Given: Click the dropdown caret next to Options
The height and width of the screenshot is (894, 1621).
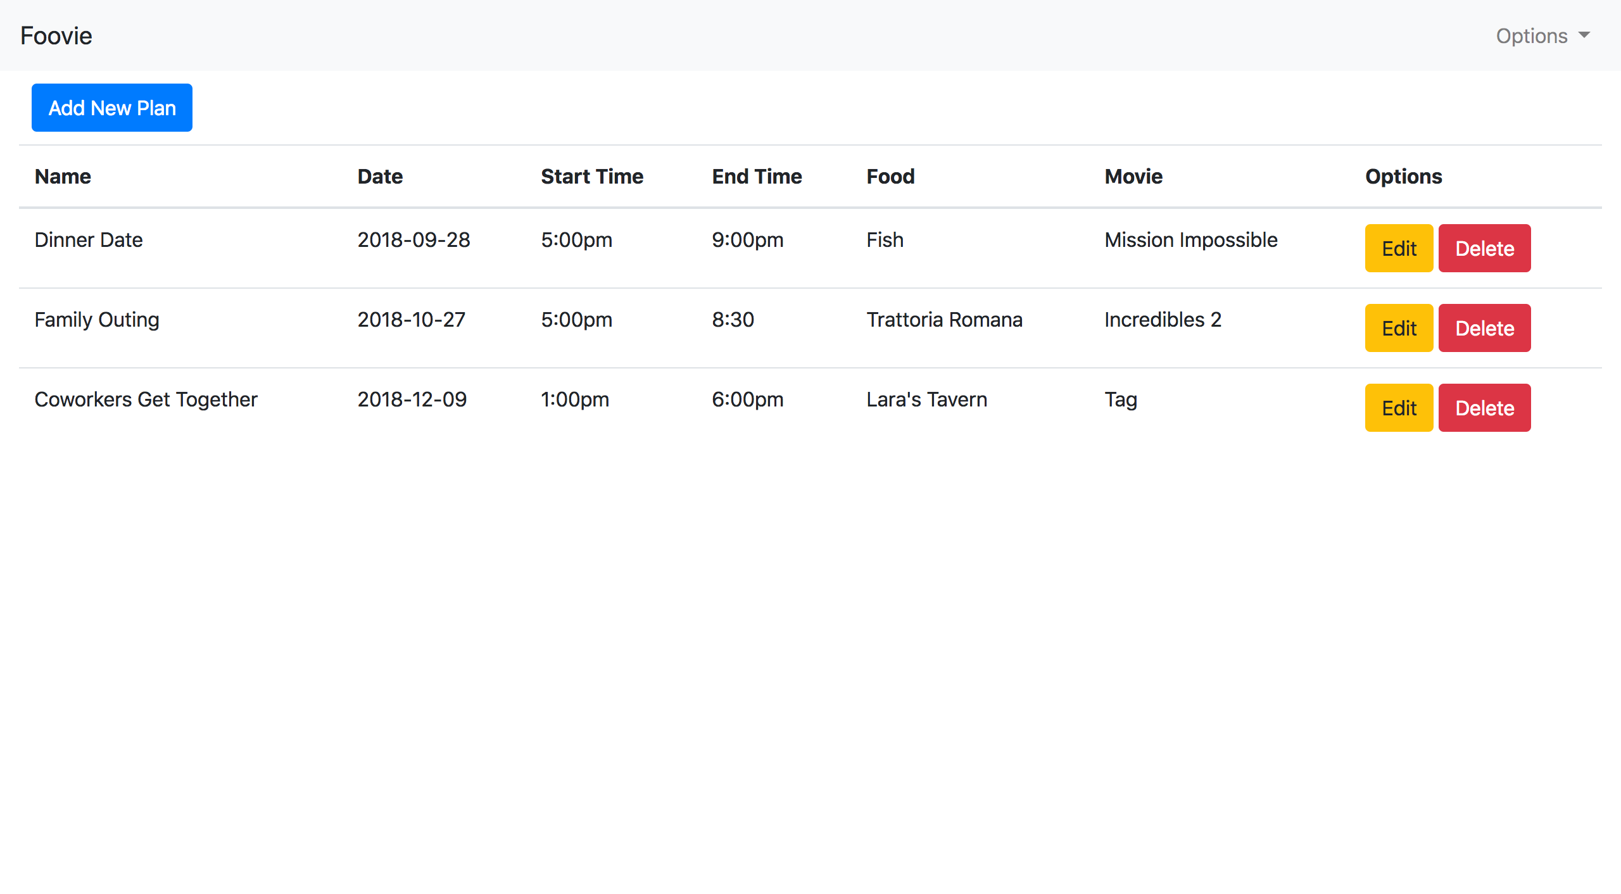Looking at the screenshot, I should (x=1584, y=35).
